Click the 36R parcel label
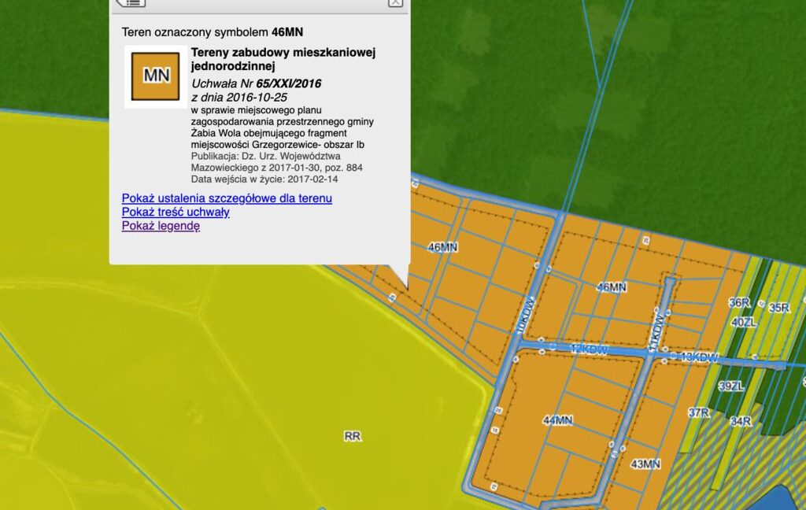Screen dimensions: 806x510 (x=740, y=303)
